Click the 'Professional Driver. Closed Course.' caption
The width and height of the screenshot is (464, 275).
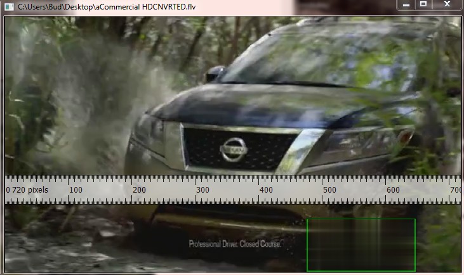click(235, 244)
